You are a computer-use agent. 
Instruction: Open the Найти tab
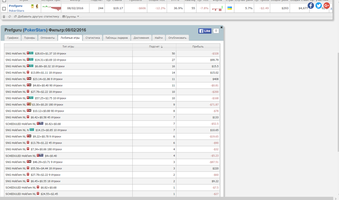point(159,38)
